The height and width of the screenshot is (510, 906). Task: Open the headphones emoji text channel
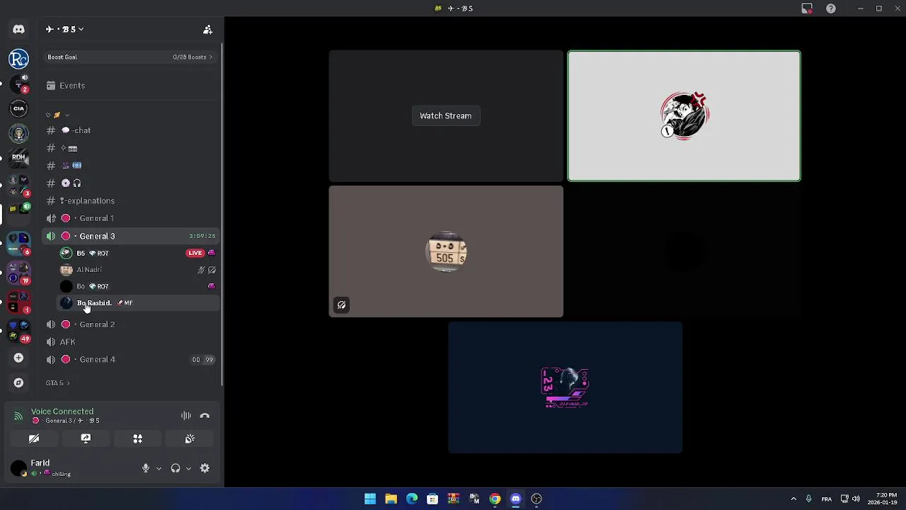pos(131,183)
